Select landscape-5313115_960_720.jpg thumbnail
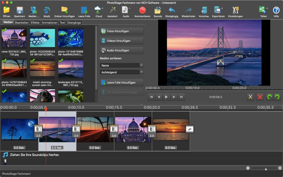283x177 pixels. tap(71, 69)
